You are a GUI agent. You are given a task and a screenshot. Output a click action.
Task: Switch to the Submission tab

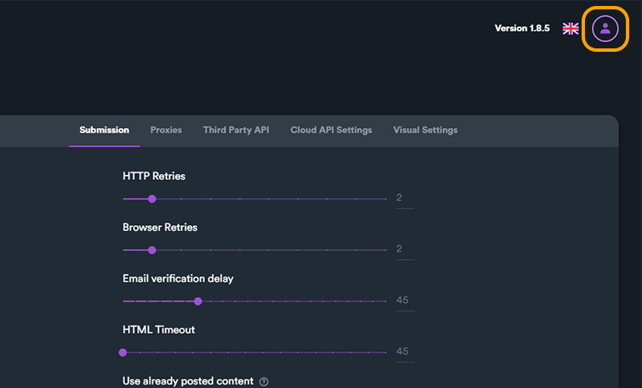point(104,130)
